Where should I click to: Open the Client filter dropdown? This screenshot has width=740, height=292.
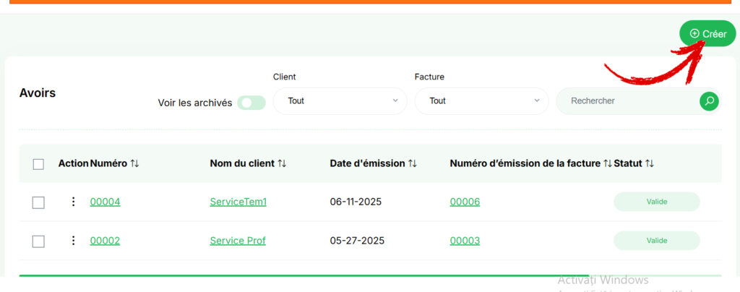pos(340,101)
